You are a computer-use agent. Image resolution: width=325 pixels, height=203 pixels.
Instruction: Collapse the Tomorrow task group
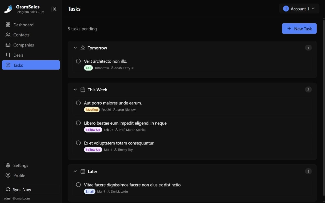coord(75,47)
